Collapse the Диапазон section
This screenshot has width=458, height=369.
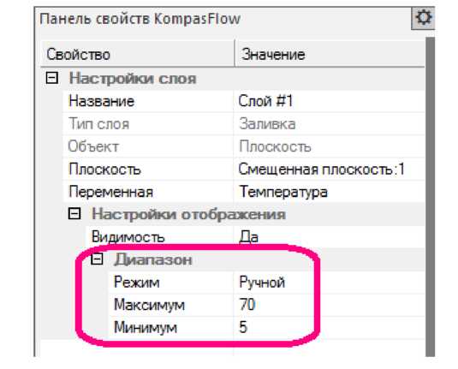[97, 259]
